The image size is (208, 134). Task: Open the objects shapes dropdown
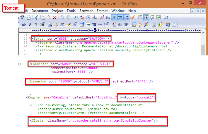146,25
